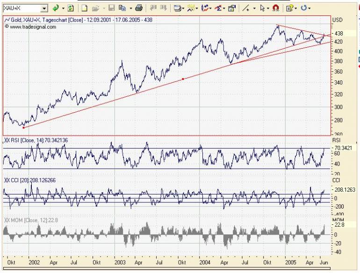Click the sigma formula icon

(218, 8)
